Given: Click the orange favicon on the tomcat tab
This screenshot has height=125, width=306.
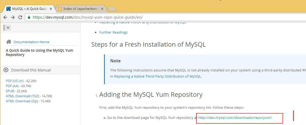Looking at the screenshot, I should [60, 9].
